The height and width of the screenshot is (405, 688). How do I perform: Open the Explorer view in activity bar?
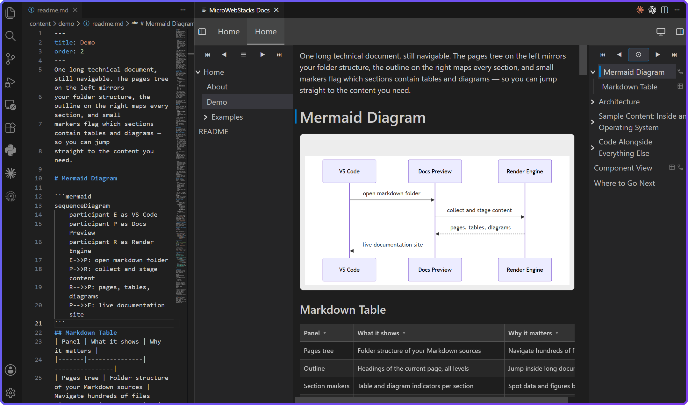point(11,13)
